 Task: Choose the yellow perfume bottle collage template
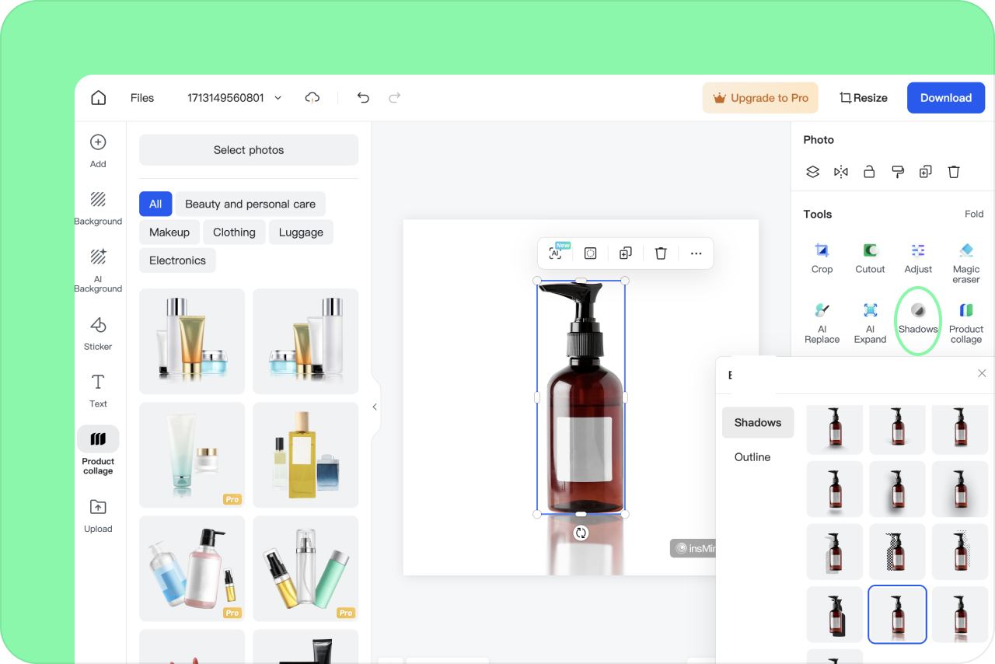[x=305, y=455]
